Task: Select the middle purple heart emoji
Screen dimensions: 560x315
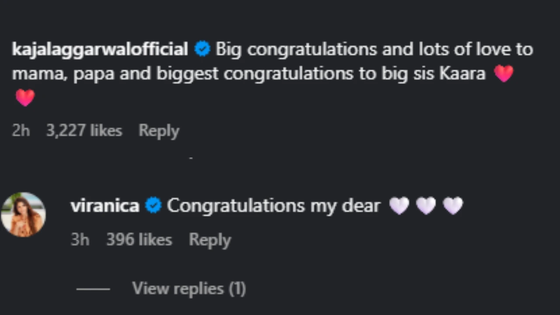Action: pos(425,205)
